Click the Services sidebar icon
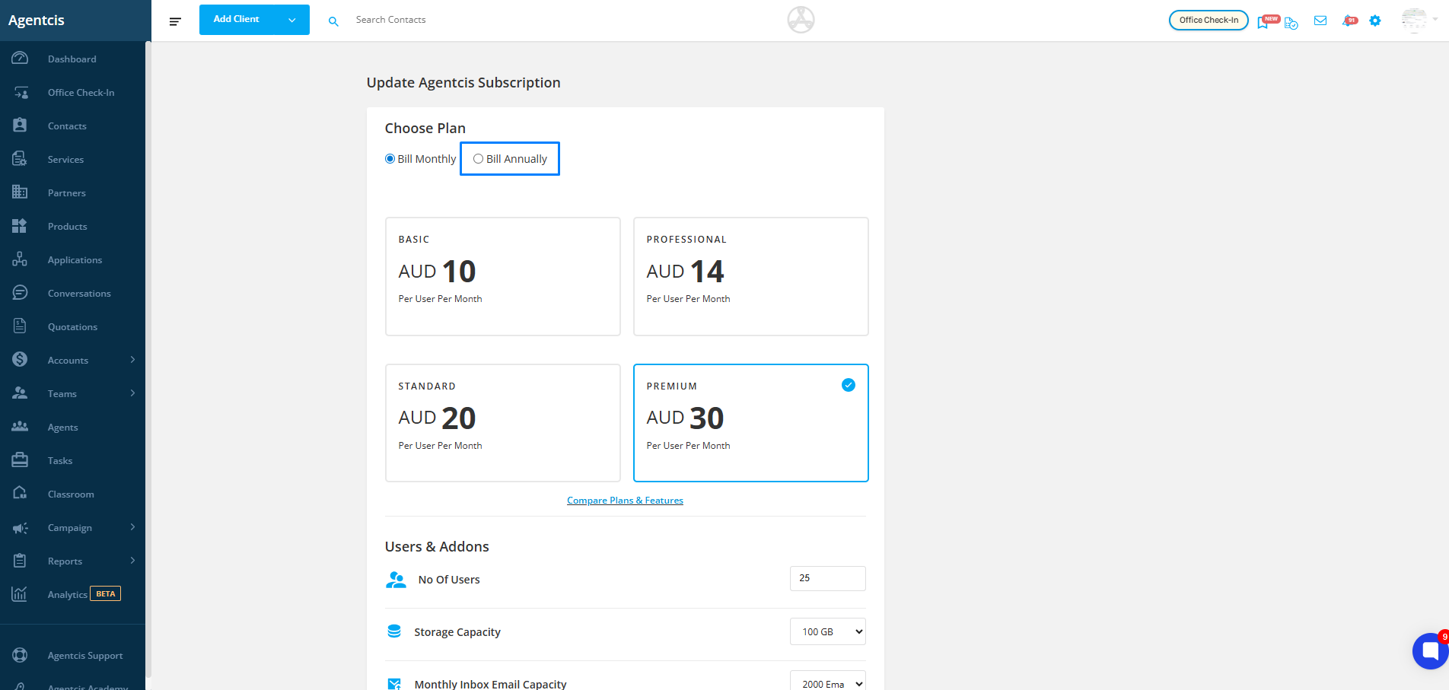The width and height of the screenshot is (1449, 690). click(x=20, y=159)
